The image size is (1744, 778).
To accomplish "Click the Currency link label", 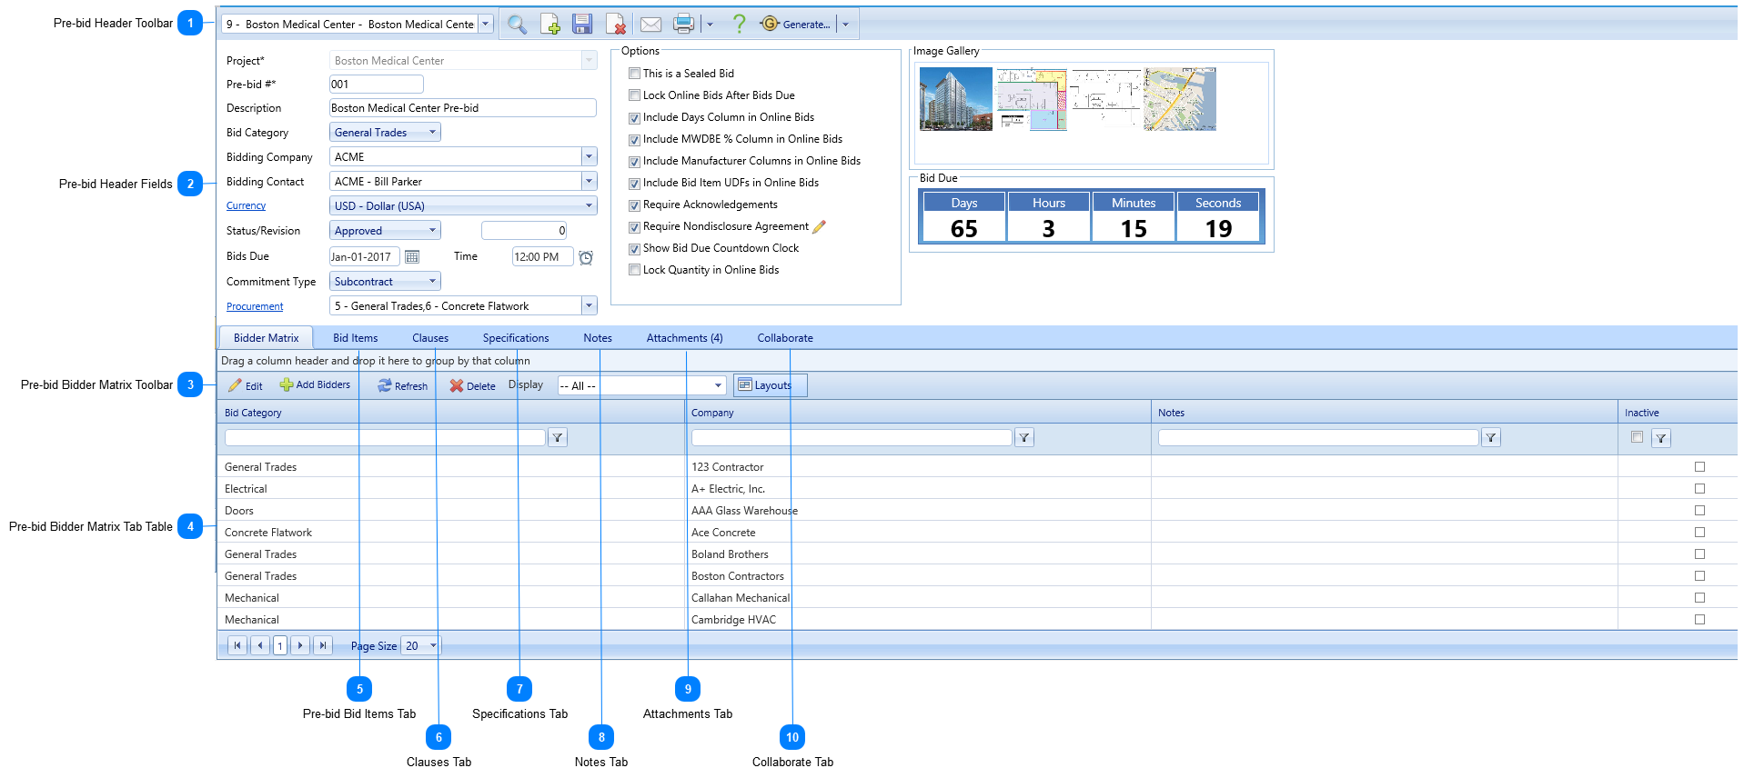I will click(246, 206).
